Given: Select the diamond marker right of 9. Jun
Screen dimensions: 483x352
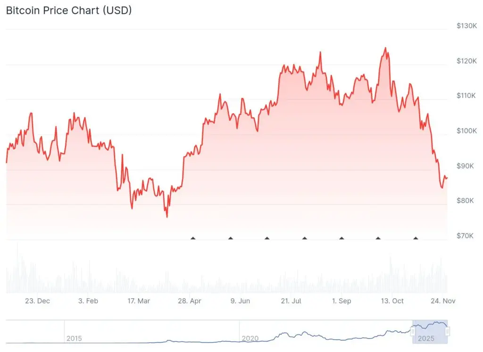Looking at the screenshot, I should click(267, 238).
